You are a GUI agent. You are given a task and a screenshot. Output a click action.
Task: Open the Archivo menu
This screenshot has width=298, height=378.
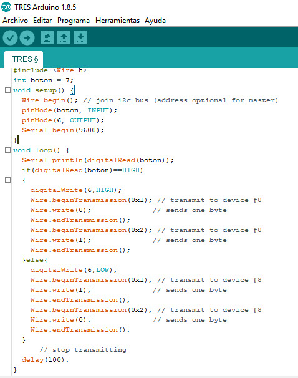click(x=15, y=21)
